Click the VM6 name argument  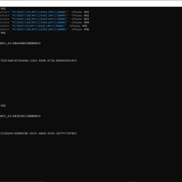coord(86,30)
